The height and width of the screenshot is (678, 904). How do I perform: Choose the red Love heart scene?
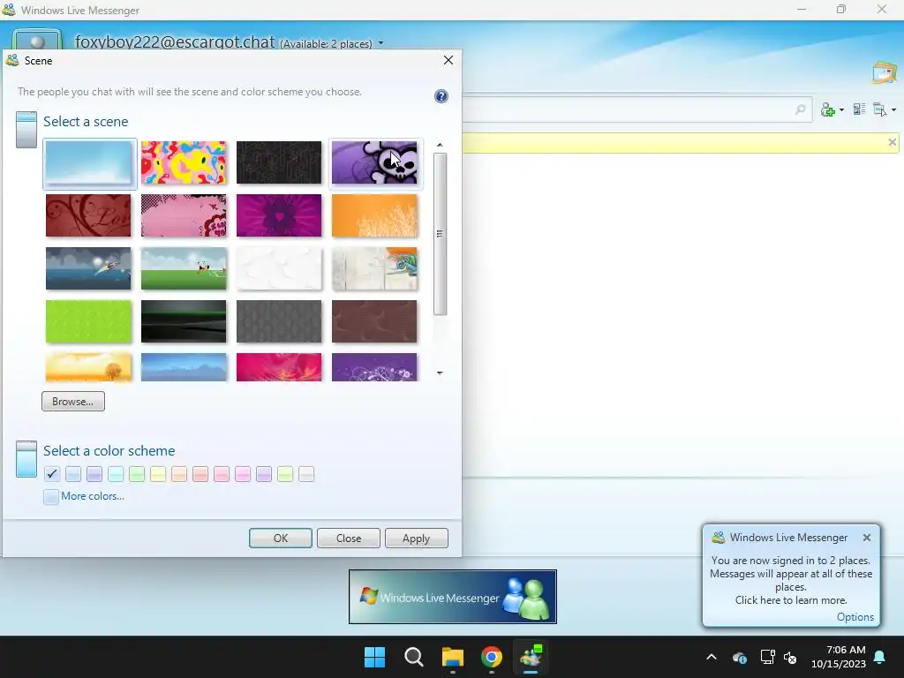click(89, 215)
